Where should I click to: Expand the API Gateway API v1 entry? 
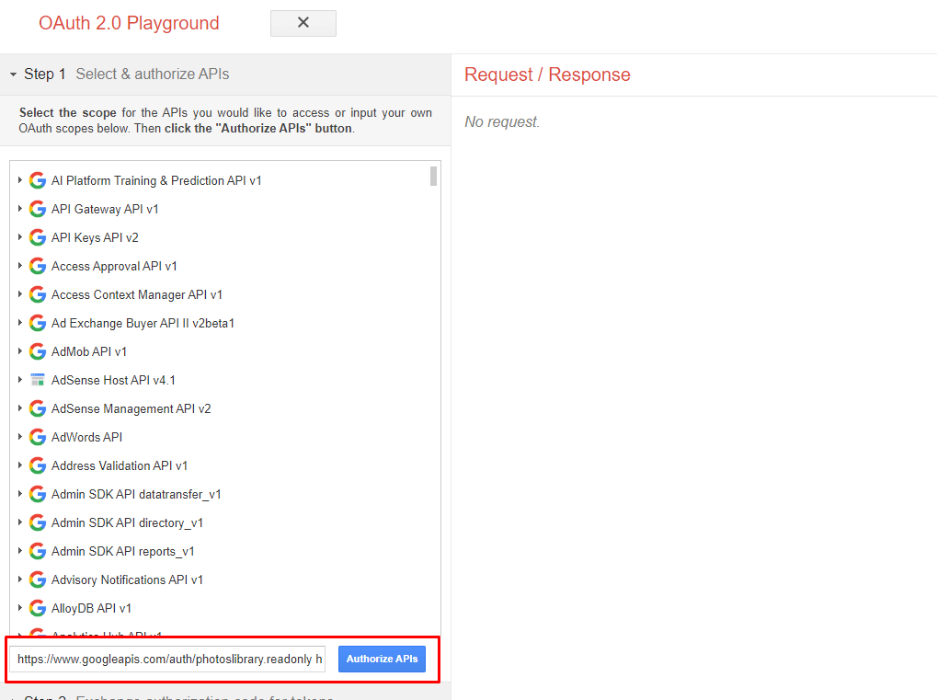pyautogui.click(x=19, y=208)
